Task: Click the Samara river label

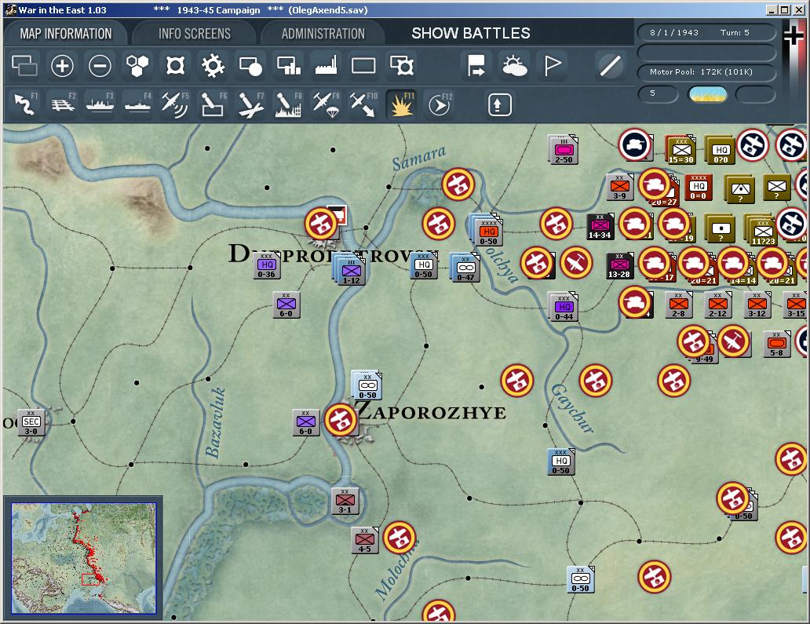Action: [418, 158]
